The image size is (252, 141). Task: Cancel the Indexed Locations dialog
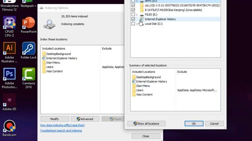point(214,124)
